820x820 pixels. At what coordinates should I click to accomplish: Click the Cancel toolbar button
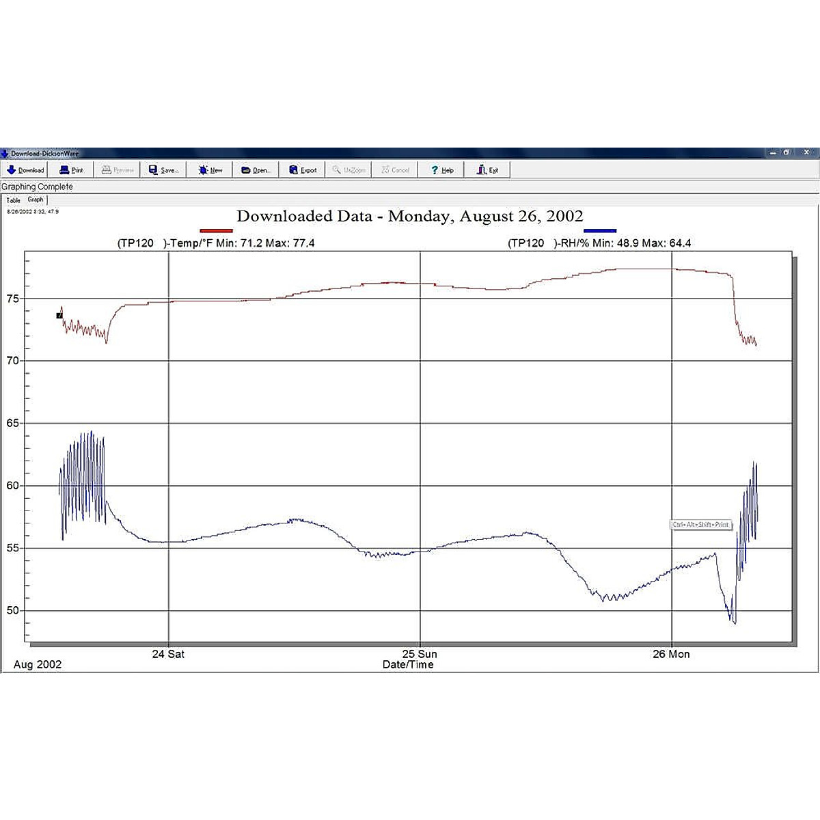click(x=395, y=170)
